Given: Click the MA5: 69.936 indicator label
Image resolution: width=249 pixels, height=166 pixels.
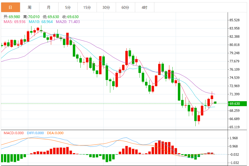Looking at the screenshot, I should click(15, 22).
